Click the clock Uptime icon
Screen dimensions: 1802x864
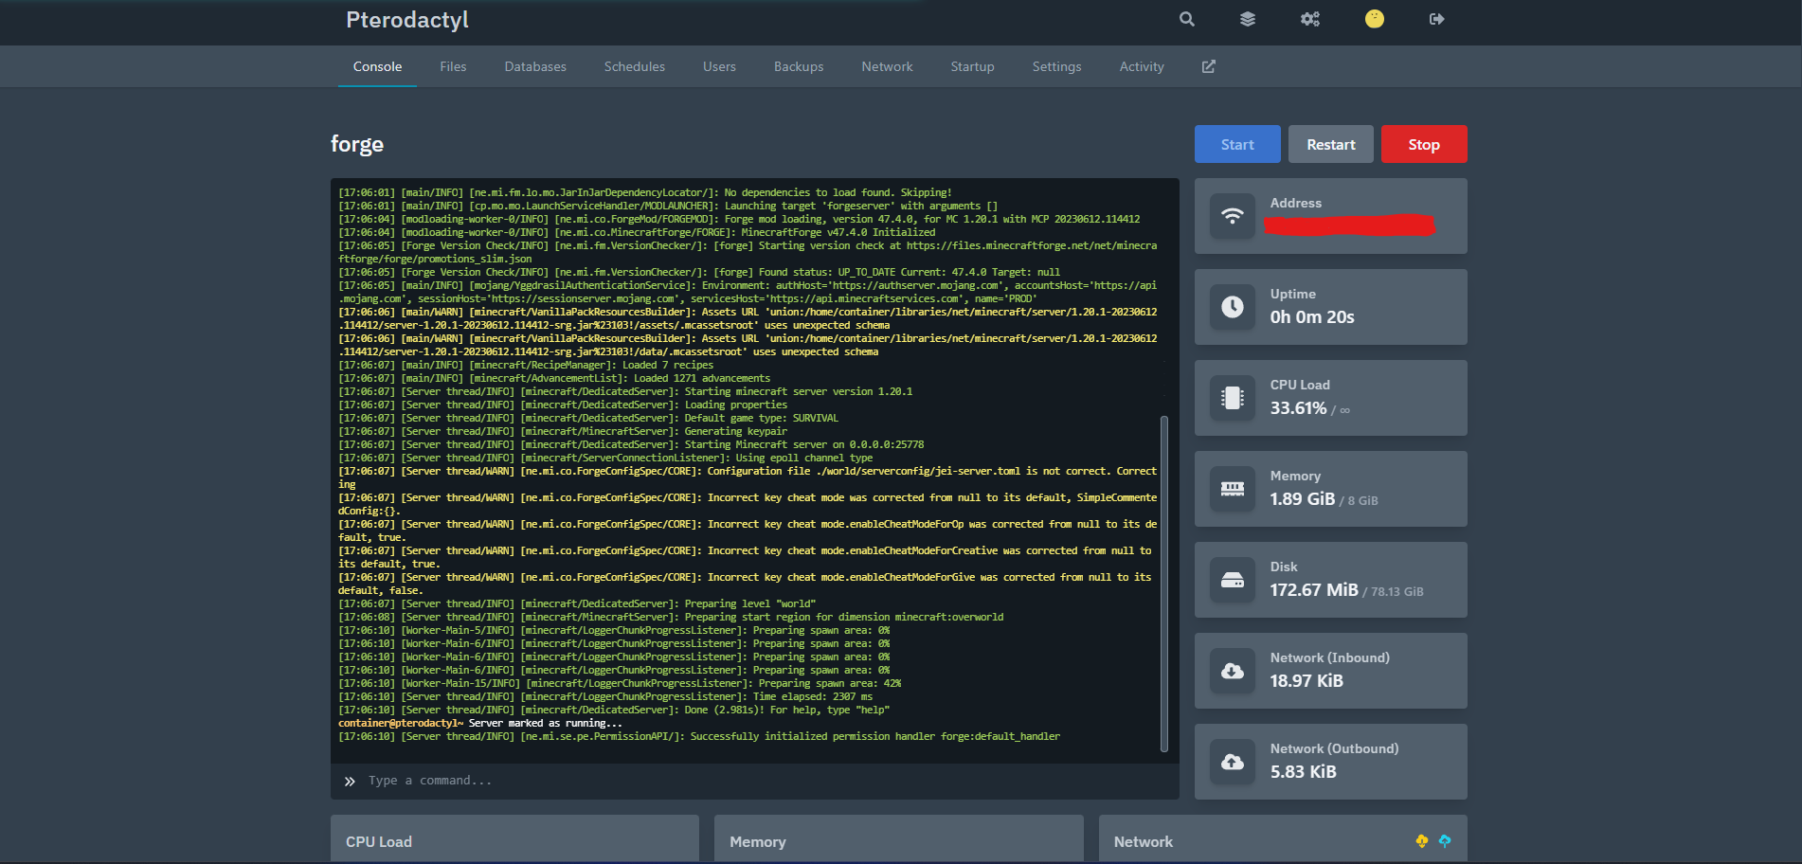click(1233, 307)
